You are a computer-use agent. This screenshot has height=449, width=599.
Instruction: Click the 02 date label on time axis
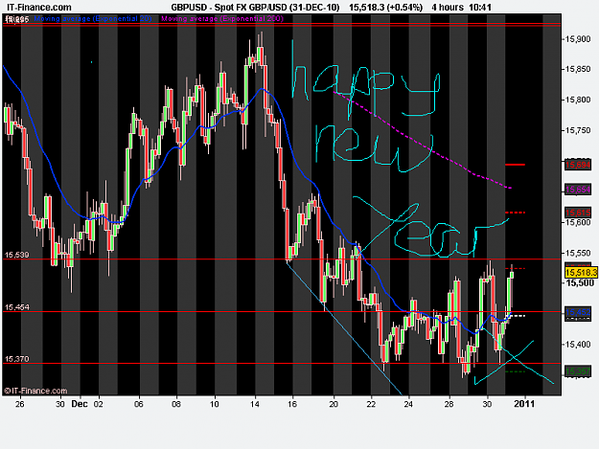point(98,404)
